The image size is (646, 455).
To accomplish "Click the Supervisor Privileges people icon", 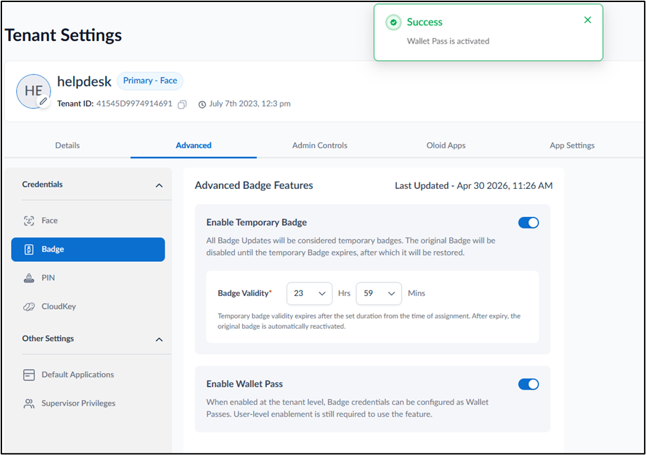I will click(29, 404).
